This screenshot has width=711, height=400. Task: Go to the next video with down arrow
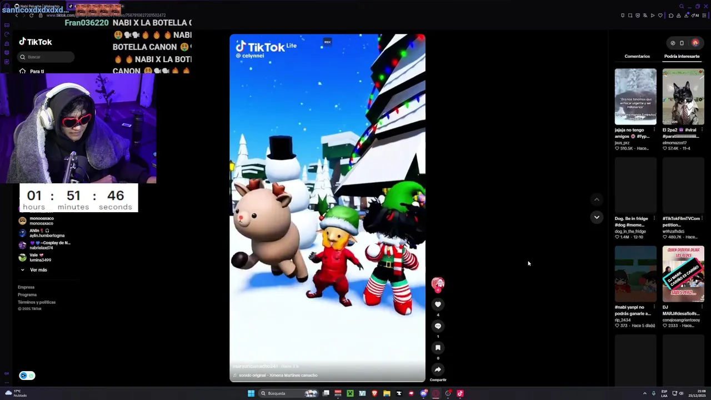[597, 217]
